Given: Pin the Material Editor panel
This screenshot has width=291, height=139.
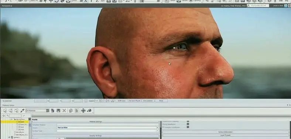Looking at the screenshot, I should tap(288, 105).
